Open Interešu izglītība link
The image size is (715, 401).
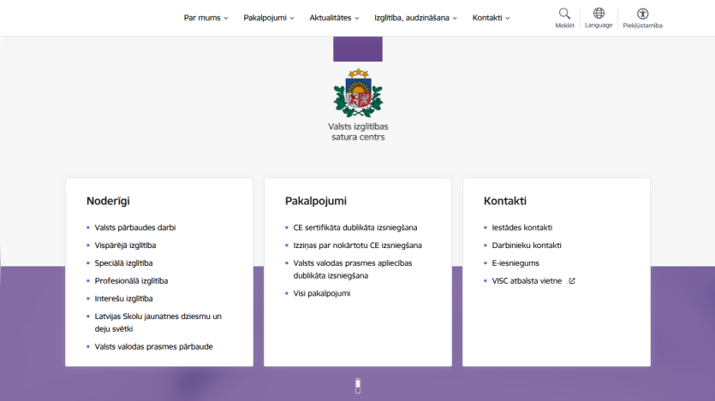coord(123,298)
